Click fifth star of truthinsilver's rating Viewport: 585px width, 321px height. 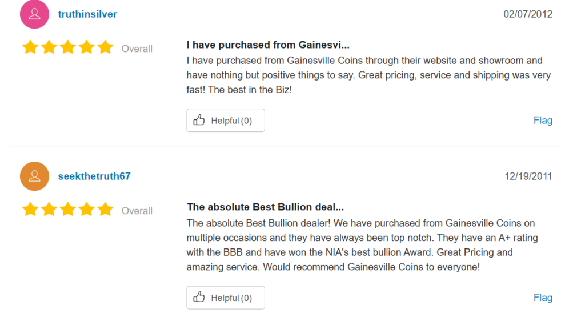pos(106,47)
